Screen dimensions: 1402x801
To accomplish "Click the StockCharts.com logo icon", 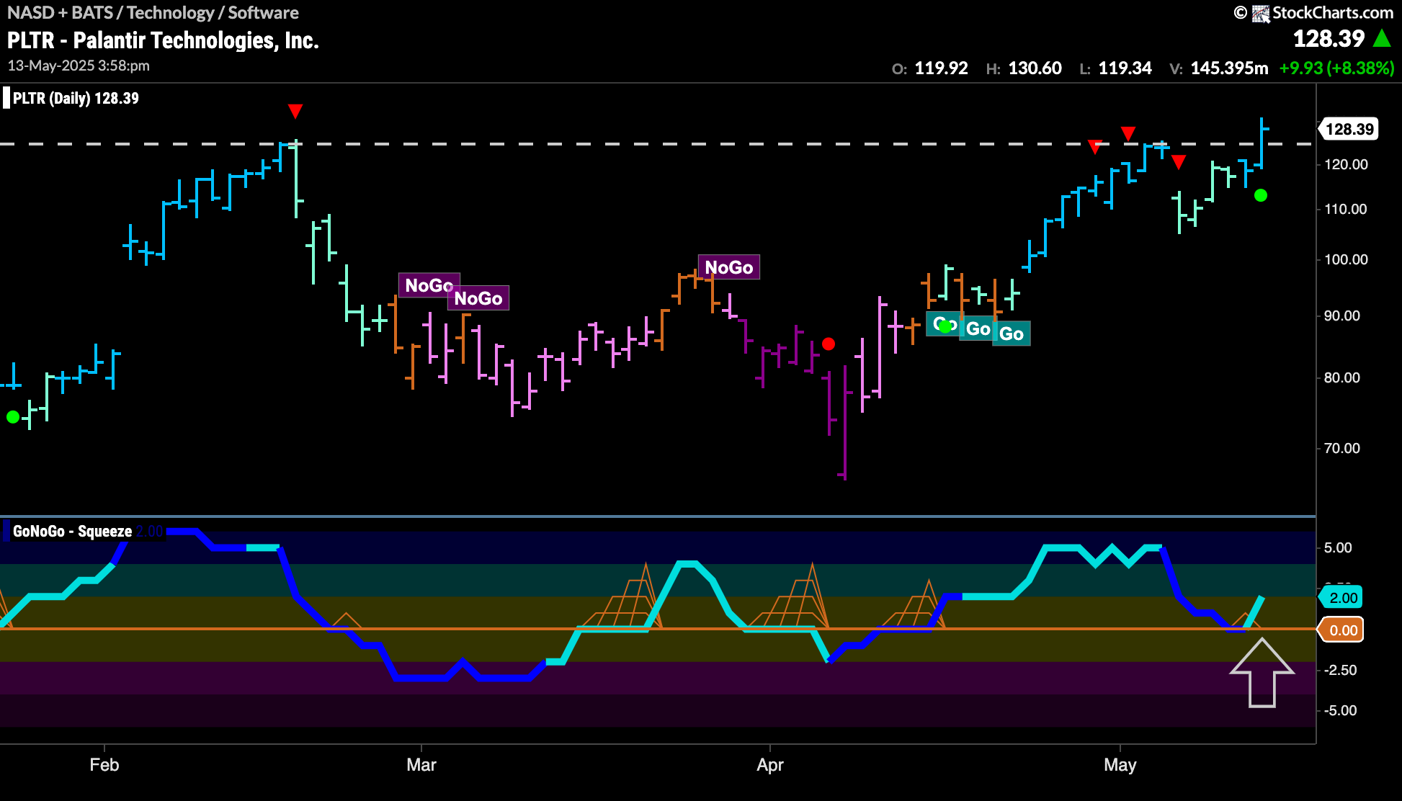I will pos(1260,13).
